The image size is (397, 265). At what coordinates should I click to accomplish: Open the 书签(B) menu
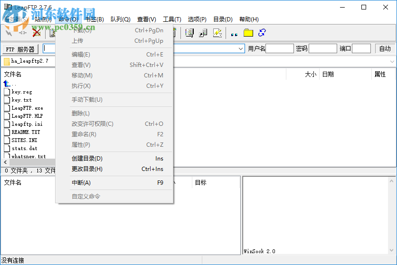point(95,19)
